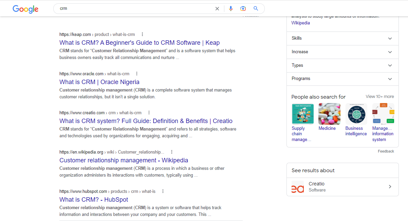
Task: Click View 10+ more link
Action: click(380, 97)
